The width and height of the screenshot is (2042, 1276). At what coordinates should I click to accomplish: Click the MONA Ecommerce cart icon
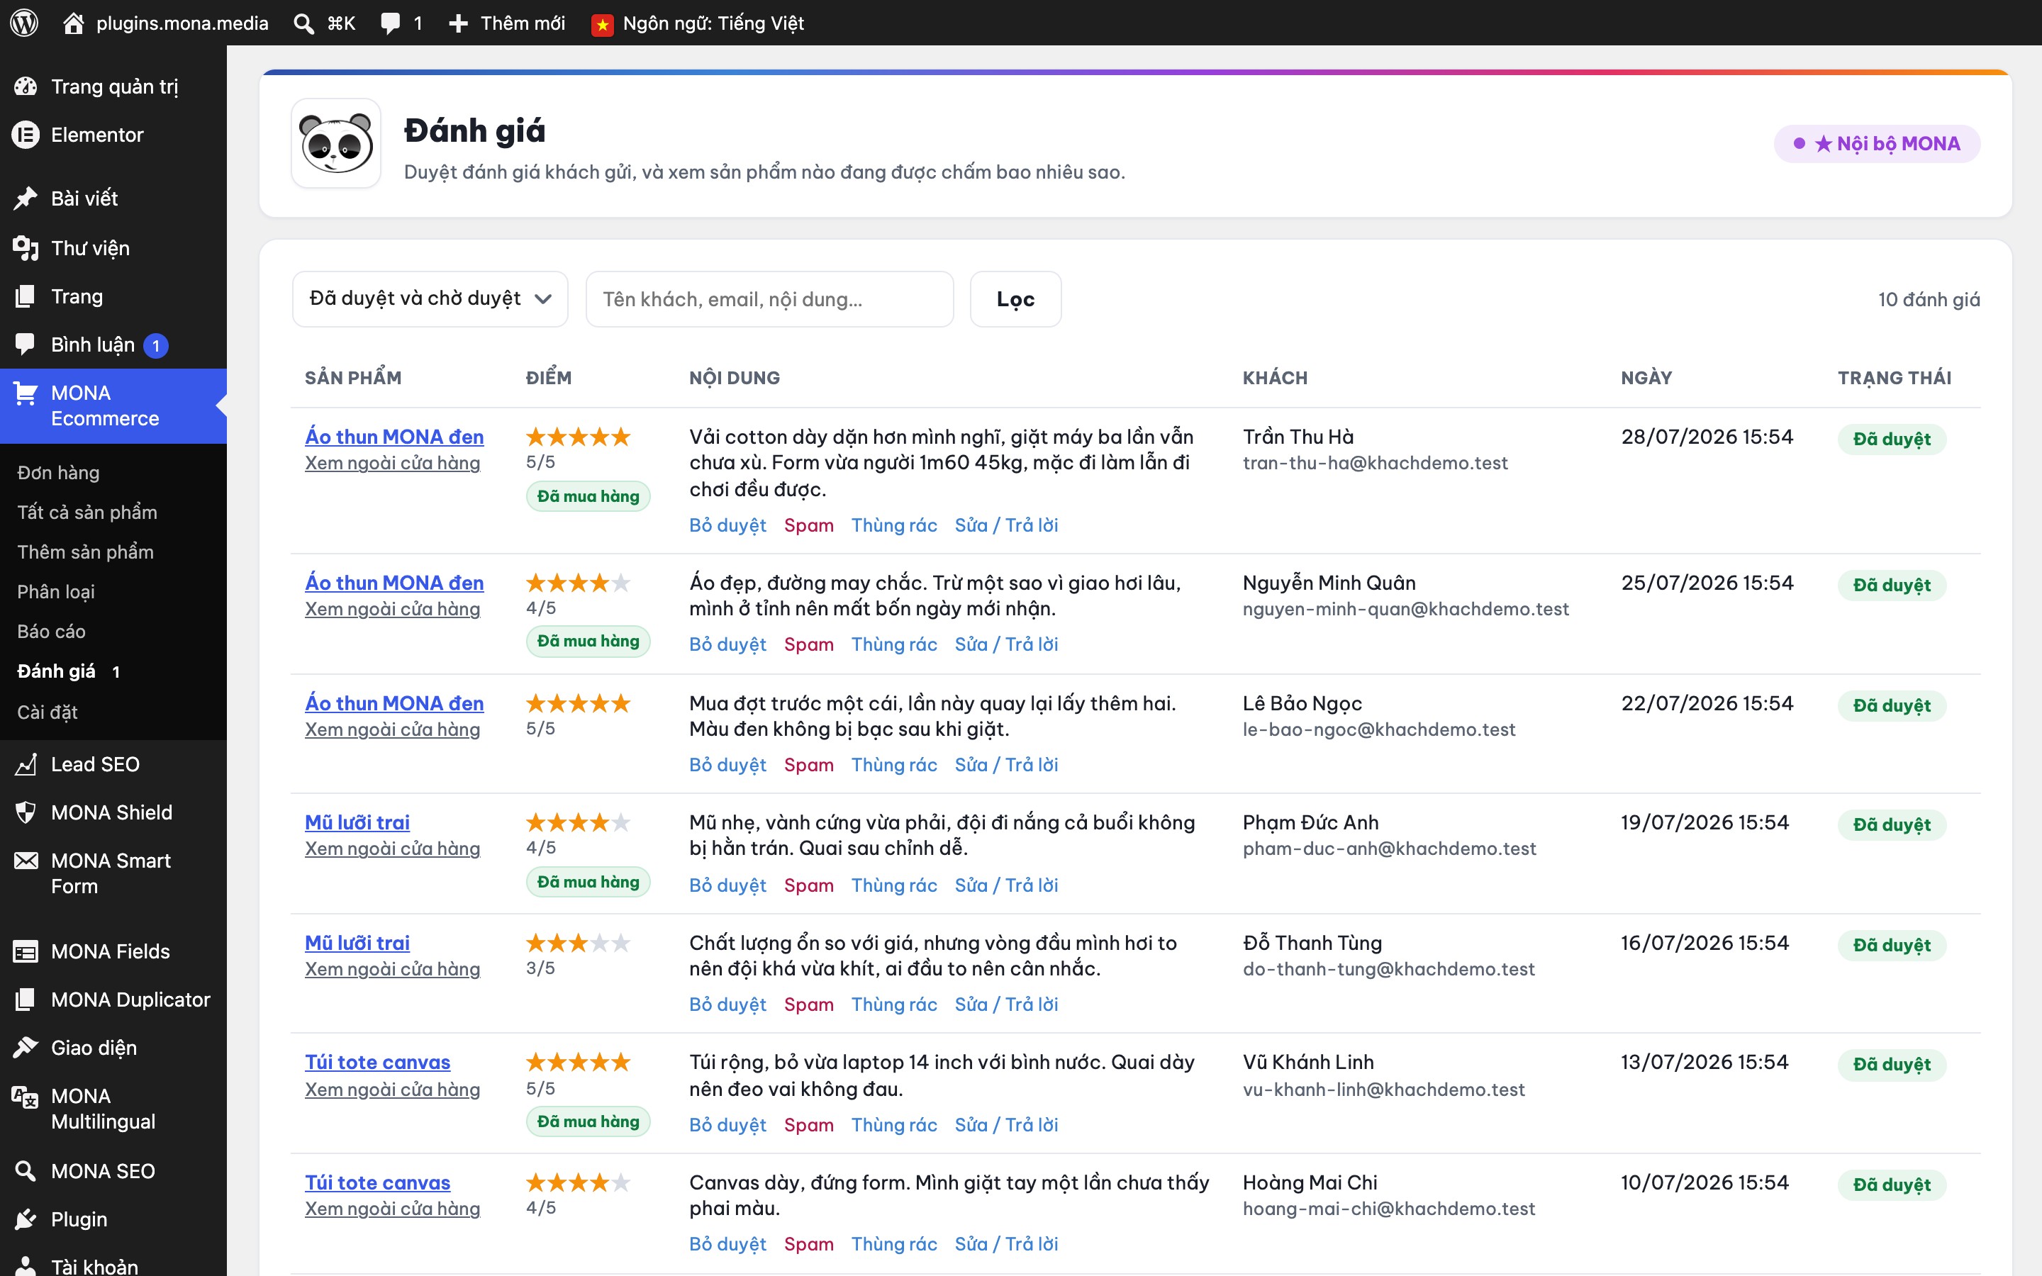(x=26, y=393)
